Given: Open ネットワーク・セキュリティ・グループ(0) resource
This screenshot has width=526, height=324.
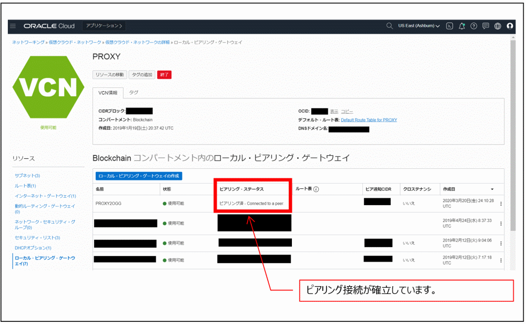Looking at the screenshot, I should click(45, 225).
